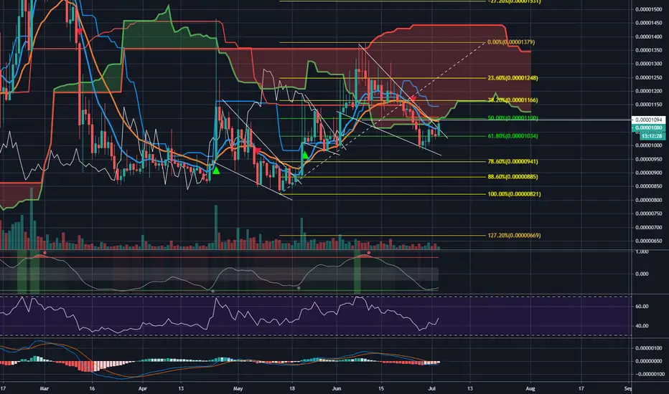Click the white 0.00001094 price line label
The height and width of the screenshot is (394, 669).
[x=648, y=120]
